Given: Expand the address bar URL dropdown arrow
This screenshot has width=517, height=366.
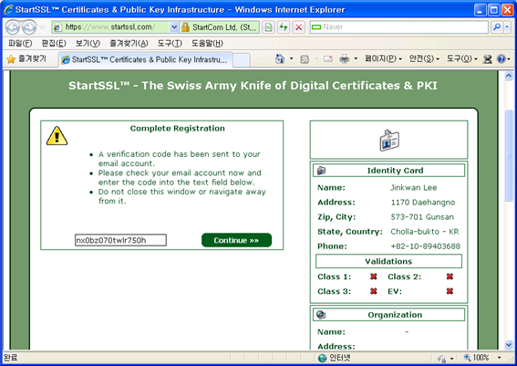Looking at the screenshot, I should pyautogui.click(x=174, y=27).
